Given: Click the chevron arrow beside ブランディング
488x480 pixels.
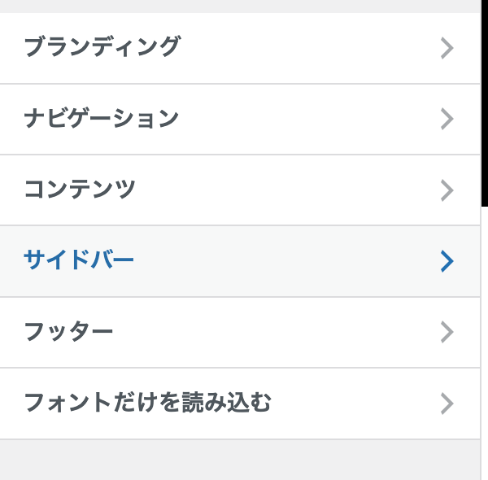Looking at the screenshot, I should 447,48.
